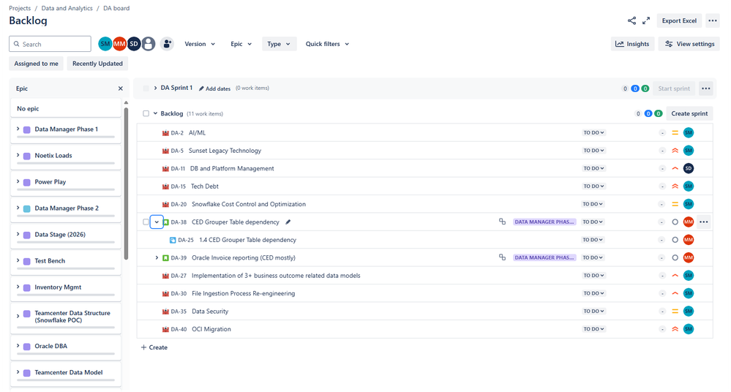
Task: Tick the checkbox on the DA-38 row
Action: tap(146, 222)
